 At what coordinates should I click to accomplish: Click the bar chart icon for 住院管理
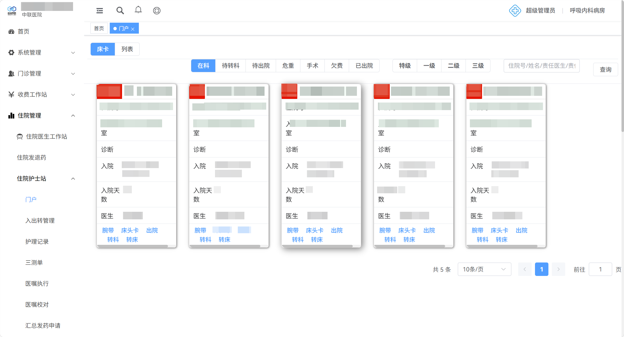pyautogui.click(x=11, y=115)
